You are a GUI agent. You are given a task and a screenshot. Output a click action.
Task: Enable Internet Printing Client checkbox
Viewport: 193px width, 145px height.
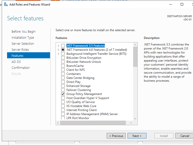[x=63, y=110]
